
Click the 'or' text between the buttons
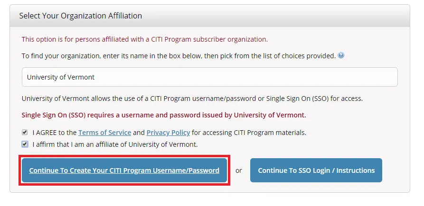[x=239, y=170]
